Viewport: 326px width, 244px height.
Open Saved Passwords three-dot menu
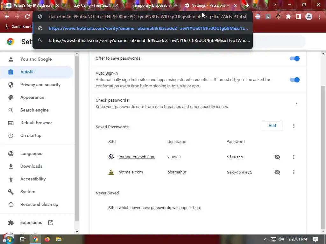point(294,126)
